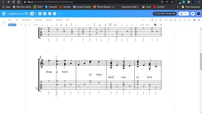
Task: Open the Share button
Action: click(184, 13)
